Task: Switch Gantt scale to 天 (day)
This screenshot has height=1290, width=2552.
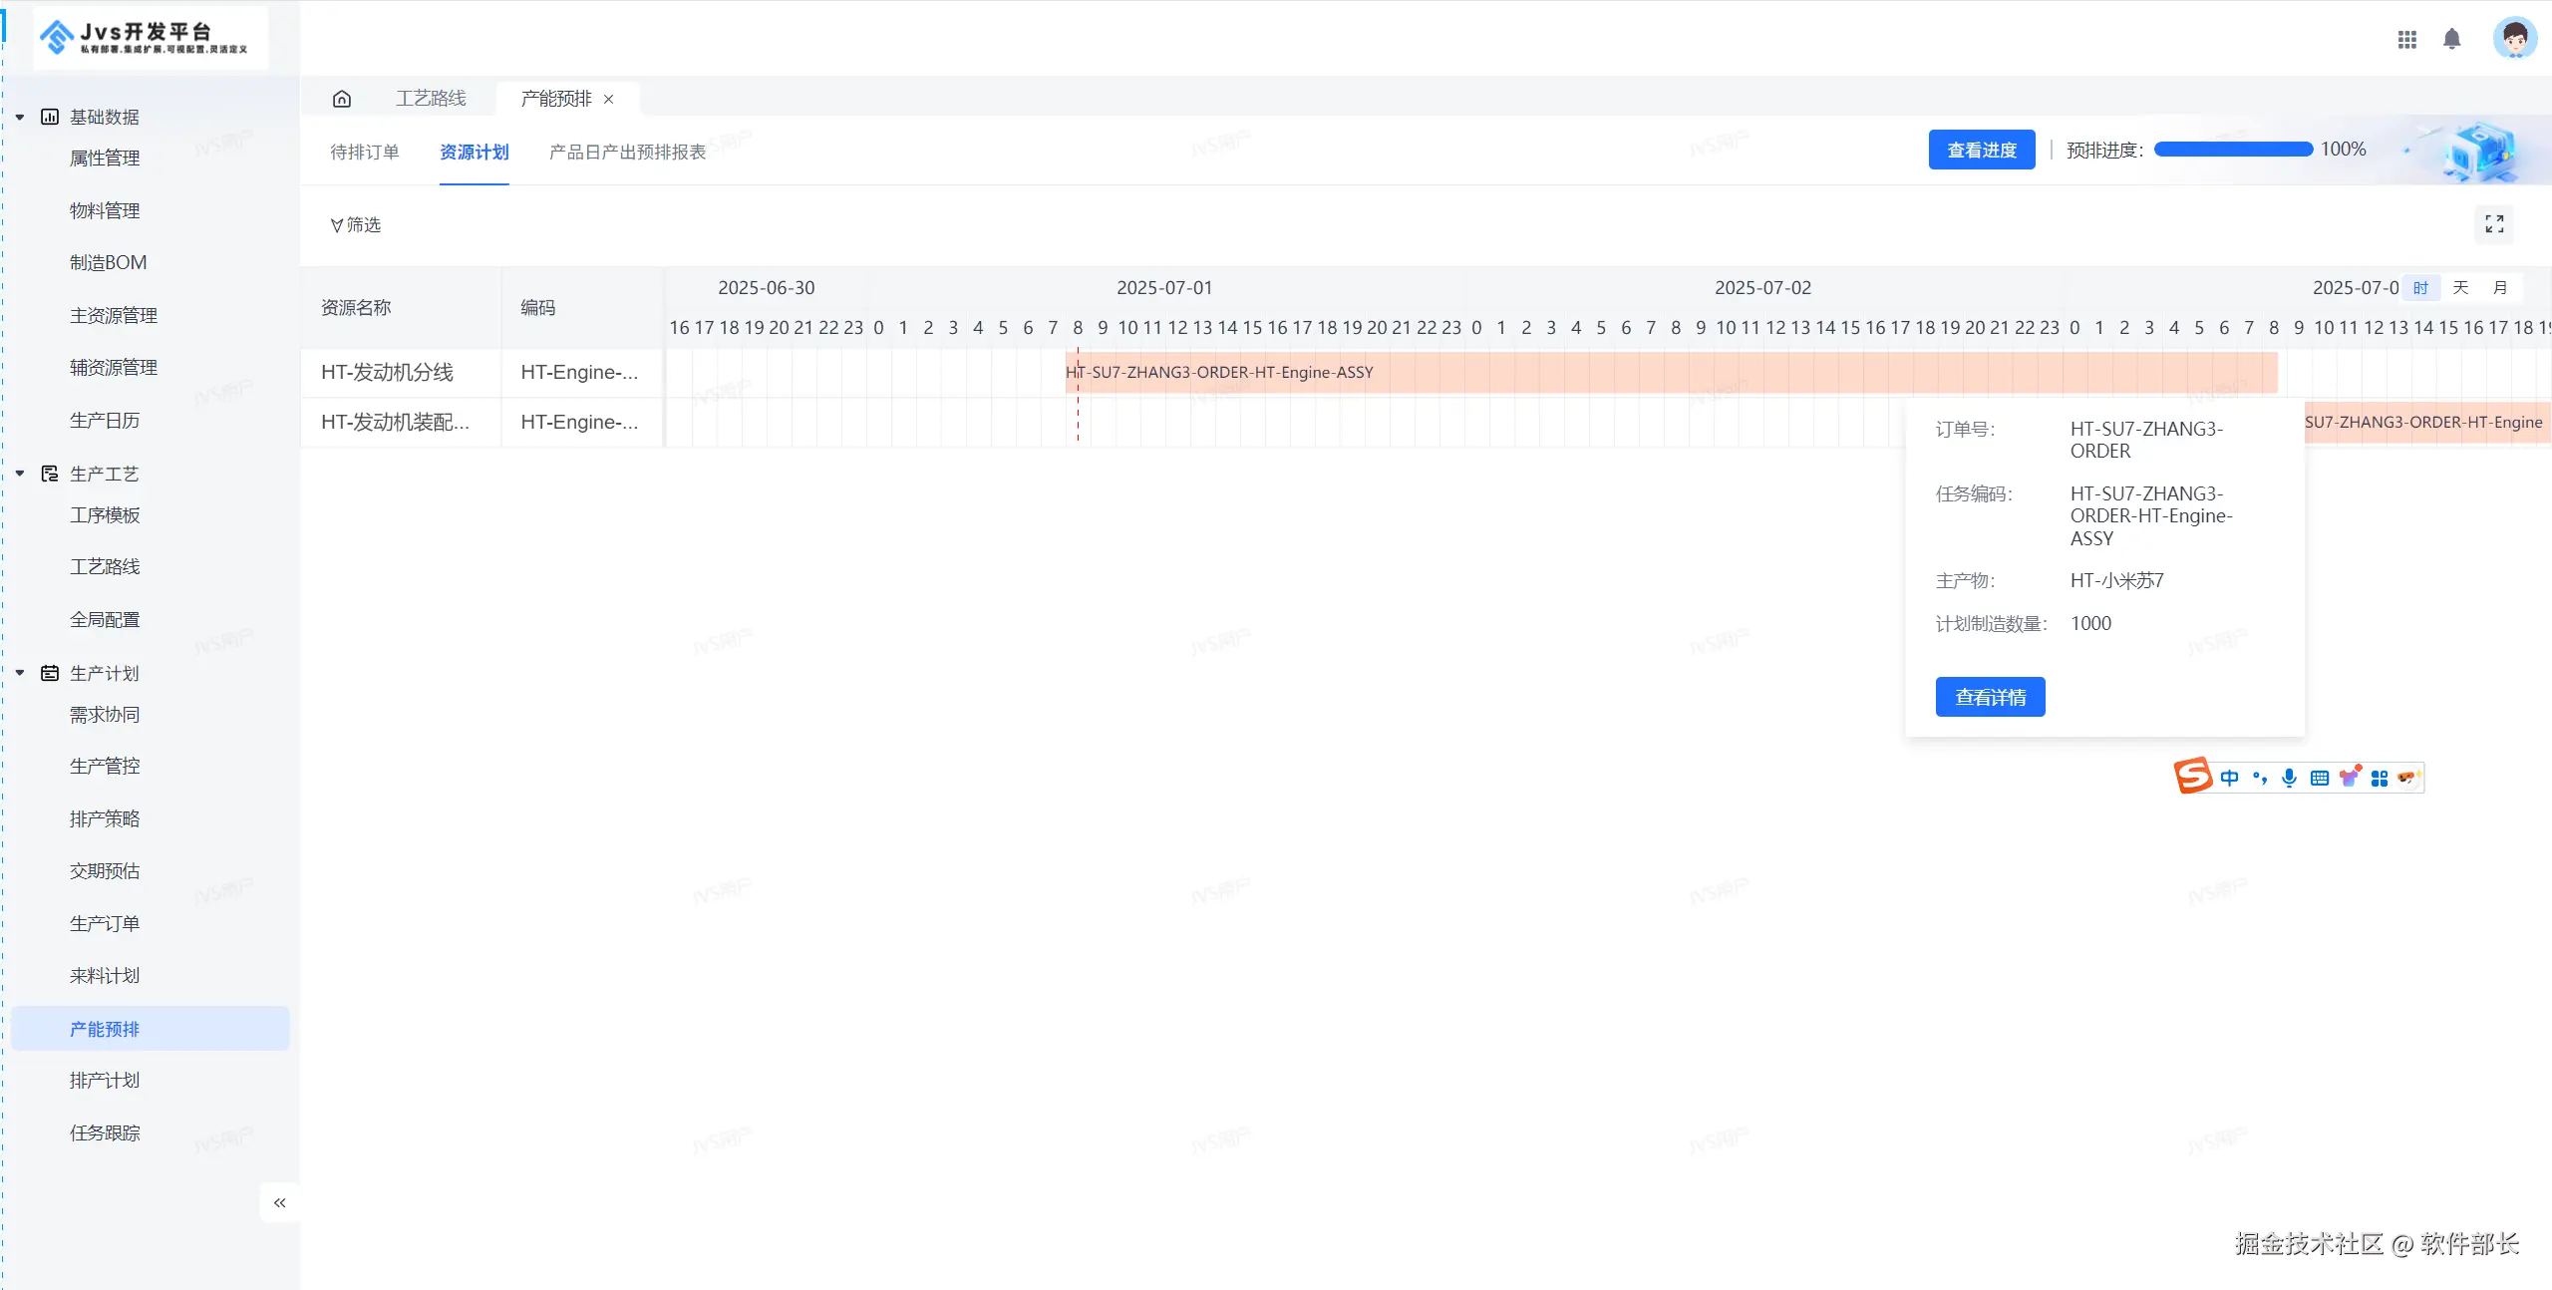Action: click(2460, 288)
